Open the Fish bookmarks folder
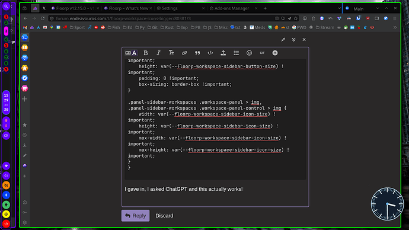 [x=114, y=27]
